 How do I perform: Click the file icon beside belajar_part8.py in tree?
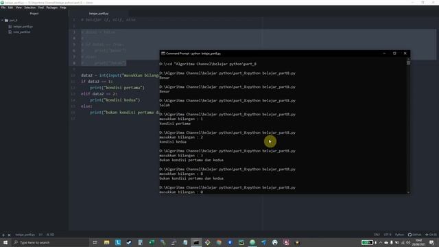10,27
